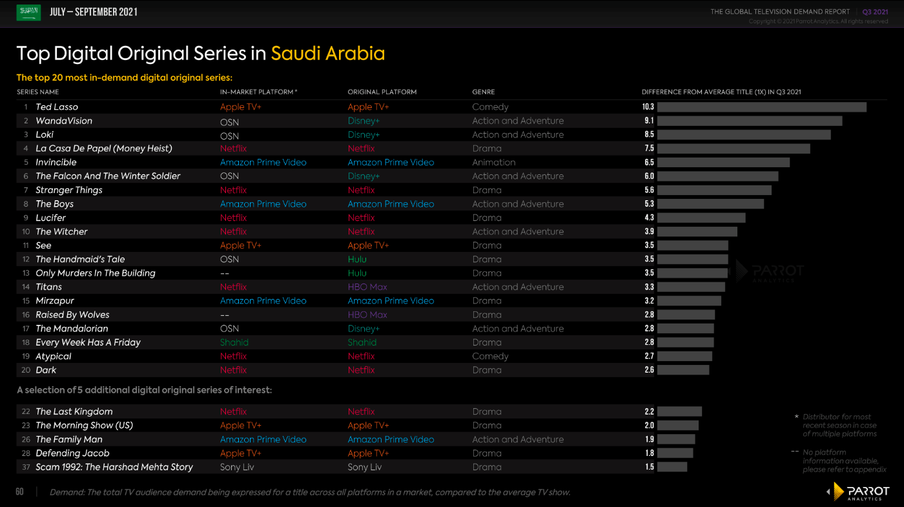Image resolution: width=904 pixels, height=507 pixels.
Task: Click the Parrot Analytics logo at bottom right
Action: click(x=857, y=492)
